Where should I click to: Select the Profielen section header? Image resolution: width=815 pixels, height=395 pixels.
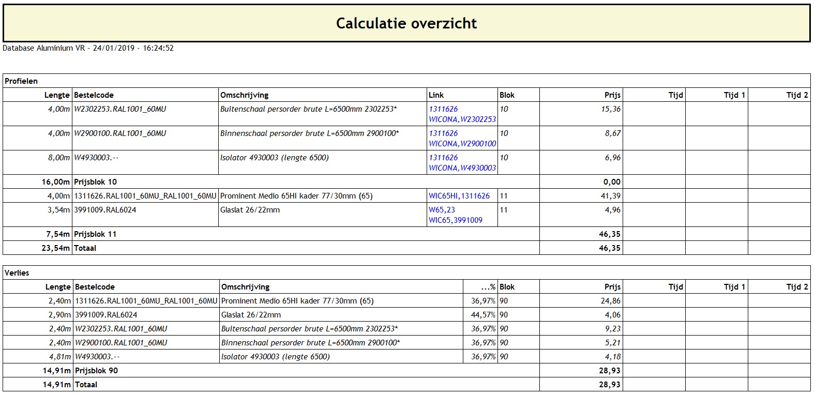click(21, 81)
